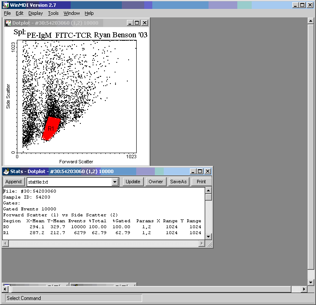Select the red R1 region on dotplot
Viewport: 316px width, 305px height.
(x=51, y=128)
